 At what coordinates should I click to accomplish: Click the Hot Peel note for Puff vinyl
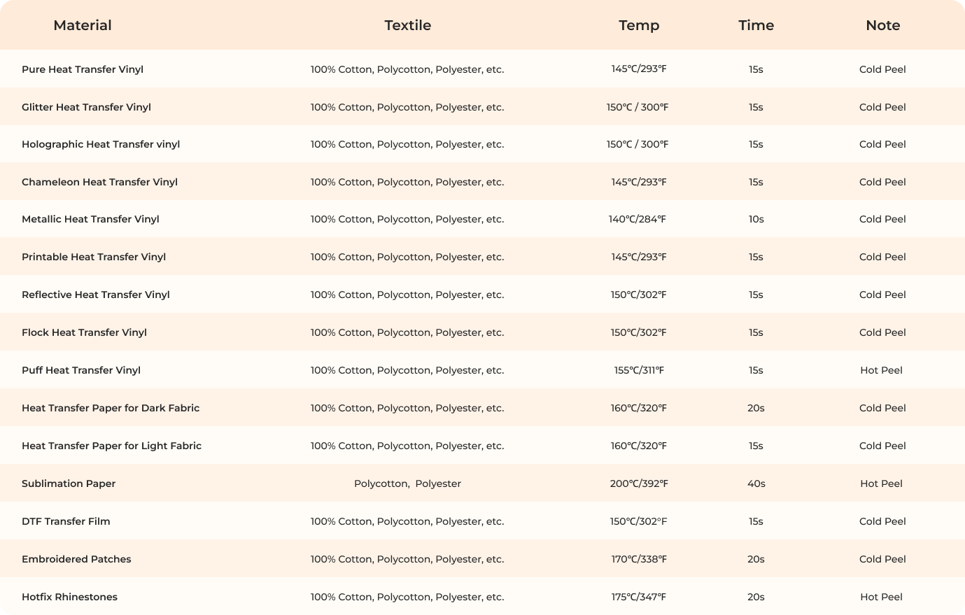coord(881,370)
